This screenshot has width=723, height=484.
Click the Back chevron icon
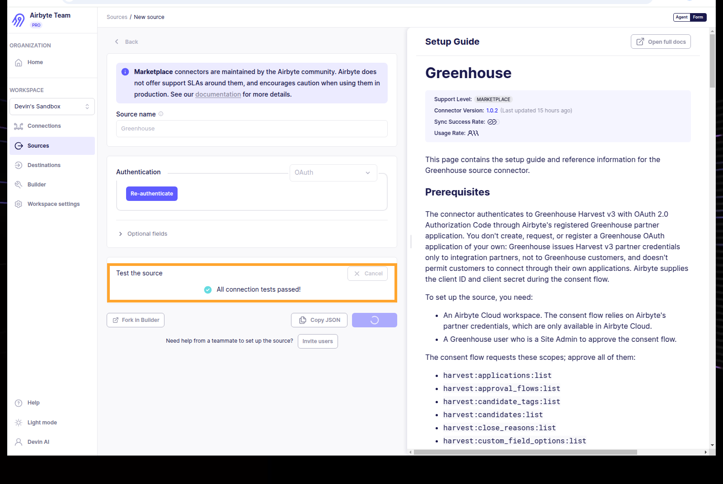(117, 42)
